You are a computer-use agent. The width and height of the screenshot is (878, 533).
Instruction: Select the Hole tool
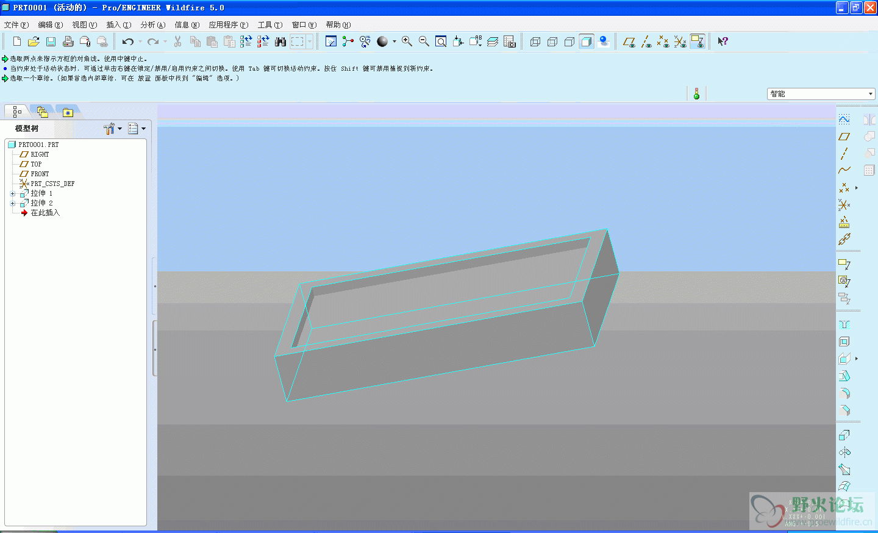click(x=844, y=324)
